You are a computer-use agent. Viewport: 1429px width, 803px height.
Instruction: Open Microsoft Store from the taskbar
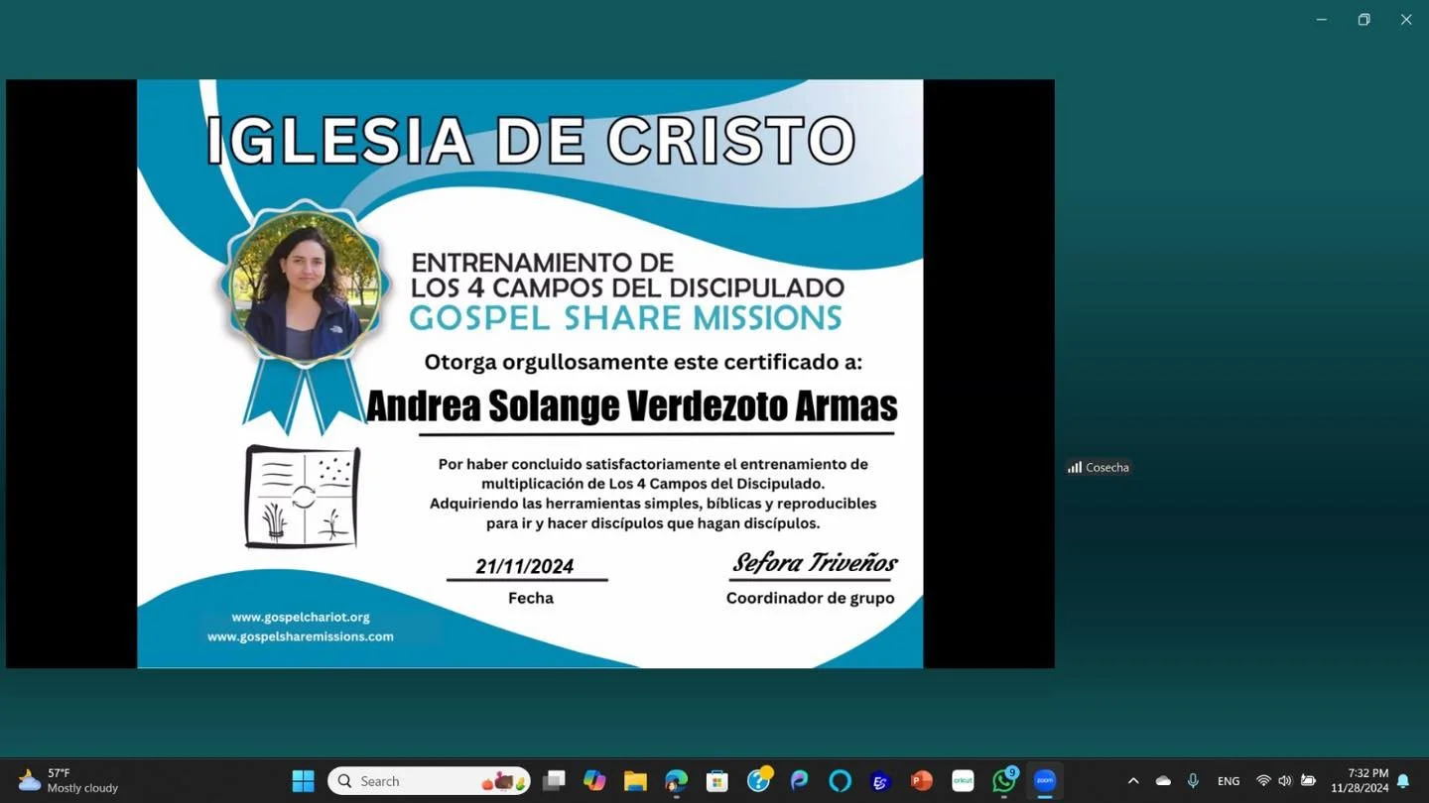click(x=717, y=781)
